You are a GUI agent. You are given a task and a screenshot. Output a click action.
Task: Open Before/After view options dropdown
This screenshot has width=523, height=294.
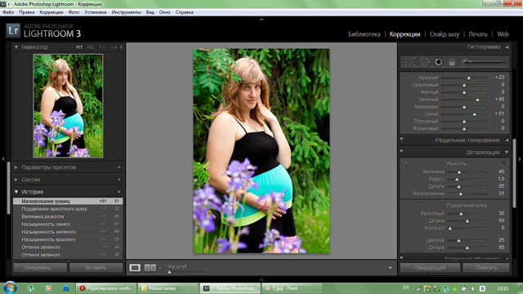(160, 268)
